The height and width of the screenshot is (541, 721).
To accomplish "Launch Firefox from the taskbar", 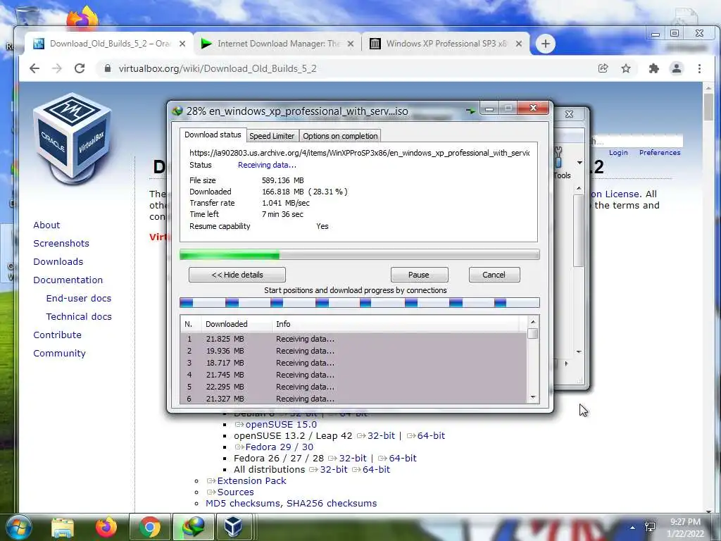I will pyautogui.click(x=106, y=527).
